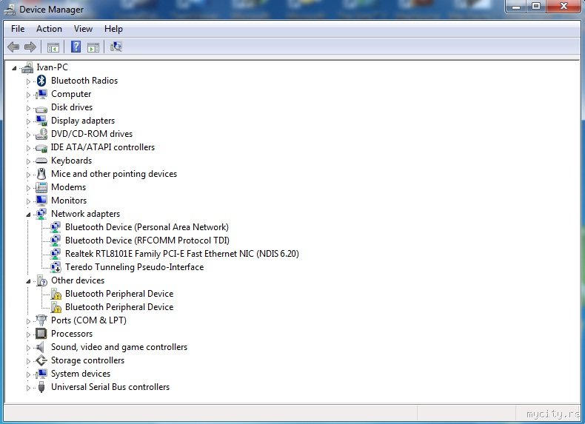Collapse the Ivan-PC root node
Screen dimensions: 585x424
point(14,68)
